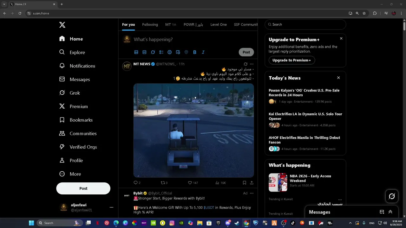
Task: Toggle bold formatting in composer
Action: pyautogui.click(x=195, y=52)
